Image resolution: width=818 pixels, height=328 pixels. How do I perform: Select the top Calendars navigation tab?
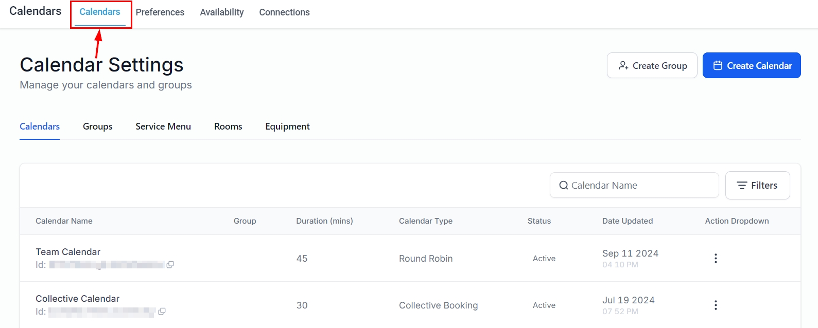[x=100, y=12]
